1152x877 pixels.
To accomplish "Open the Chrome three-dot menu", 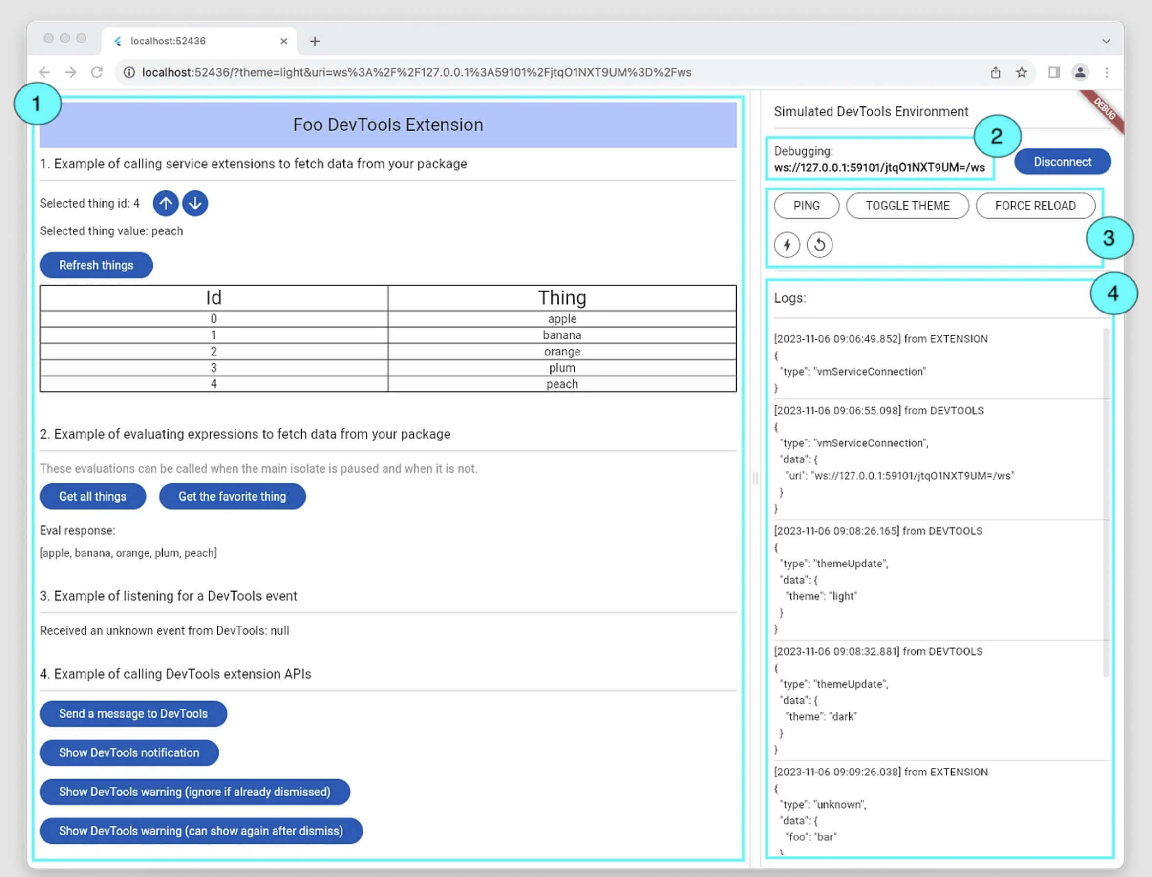I will pos(1107,73).
